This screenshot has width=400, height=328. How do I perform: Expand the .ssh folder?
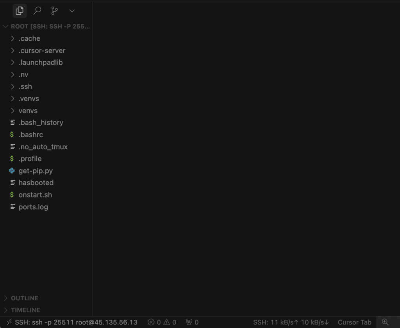pos(25,86)
